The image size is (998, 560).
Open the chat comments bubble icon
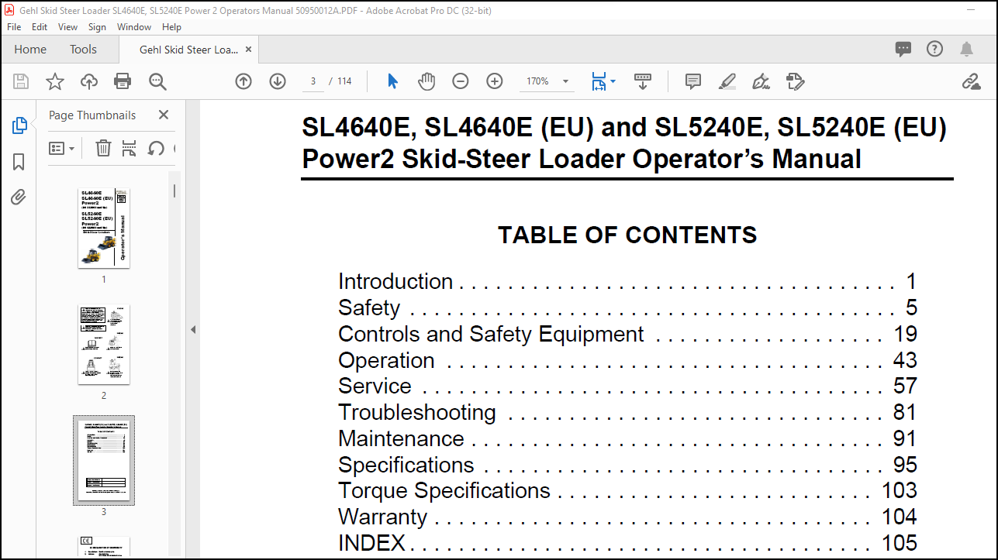click(903, 50)
